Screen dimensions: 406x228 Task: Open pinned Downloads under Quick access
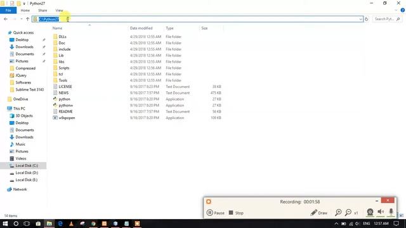24,47
